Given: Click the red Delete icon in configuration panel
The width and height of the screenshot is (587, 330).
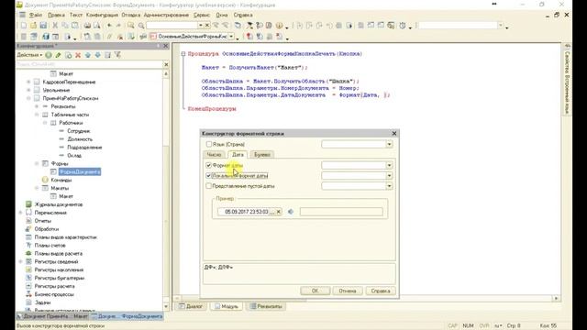Looking at the screenshot, I should 78,55.
